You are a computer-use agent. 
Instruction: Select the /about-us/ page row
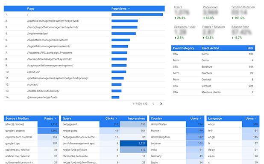coord(84,72)
